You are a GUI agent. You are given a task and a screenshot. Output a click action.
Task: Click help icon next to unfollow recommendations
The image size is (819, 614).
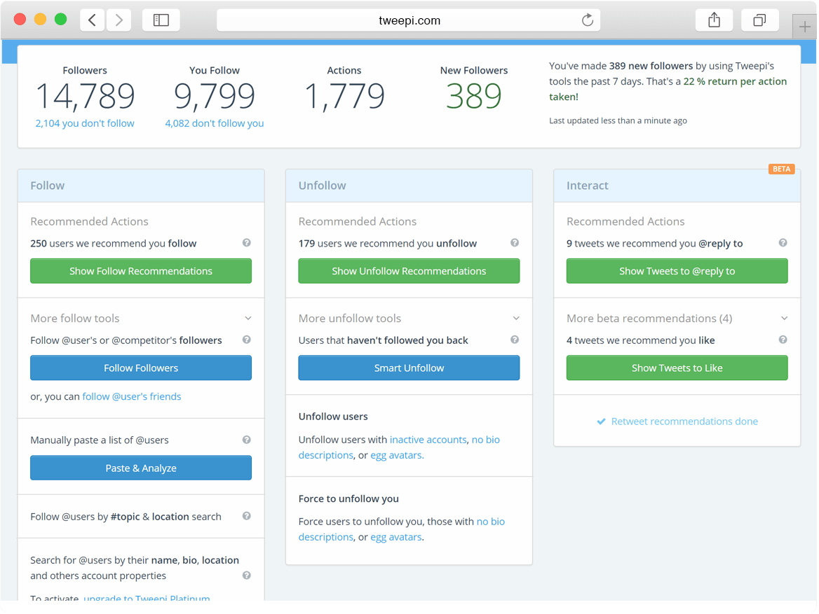click(515, 243)
